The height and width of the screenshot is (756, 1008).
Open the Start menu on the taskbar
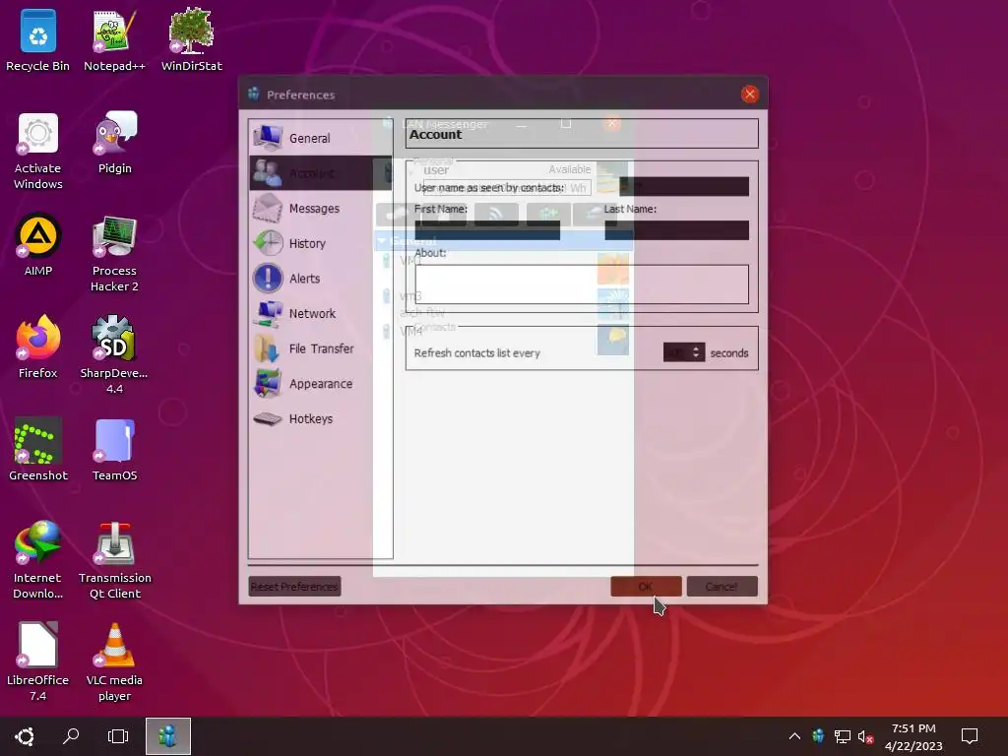25,736
